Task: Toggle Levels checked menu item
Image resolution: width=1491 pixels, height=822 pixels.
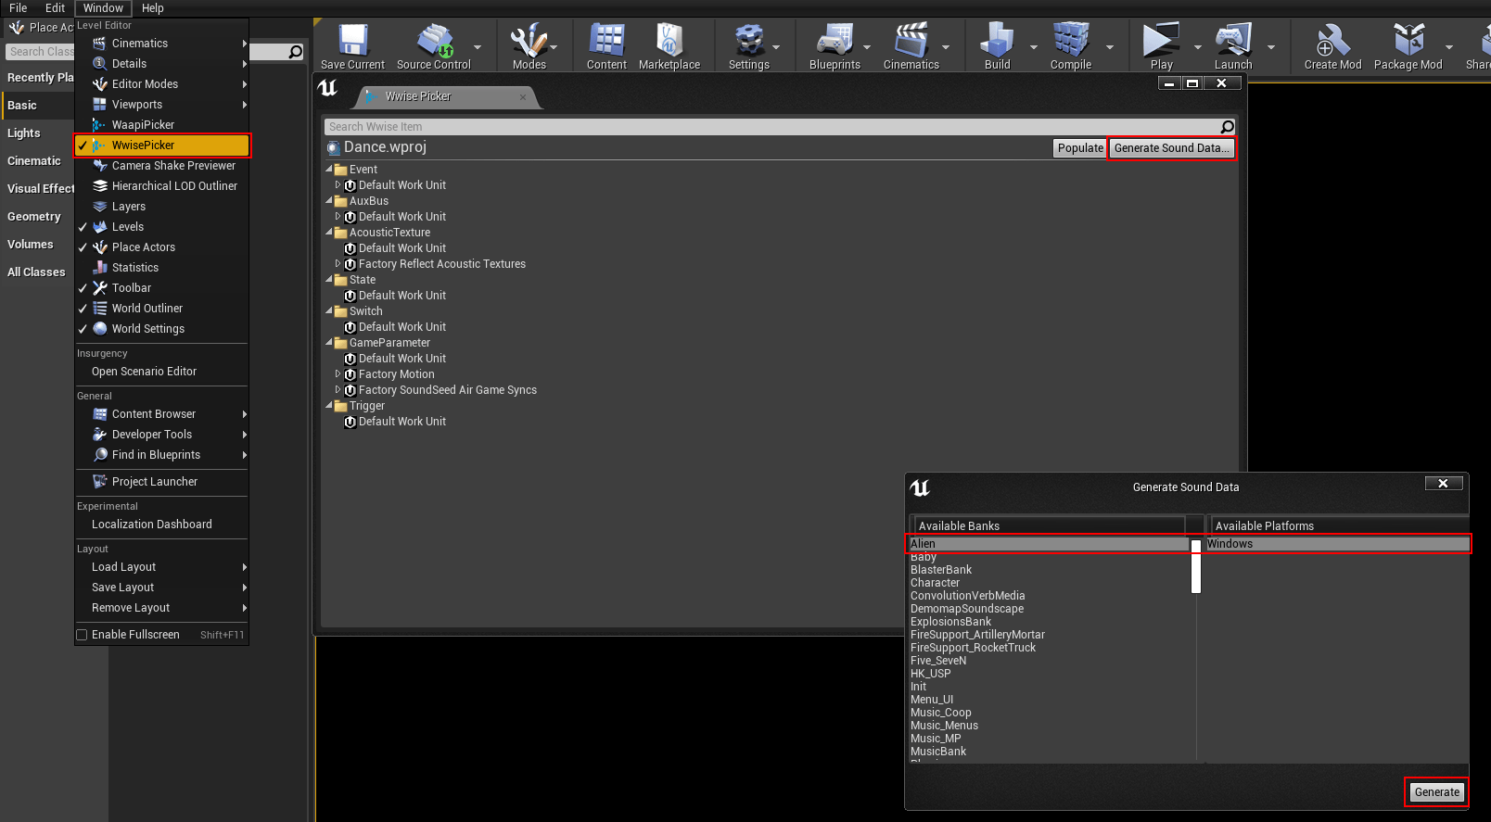Action: [161, 227]
